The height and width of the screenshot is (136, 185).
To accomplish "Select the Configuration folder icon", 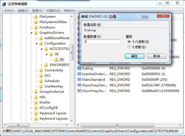I will coord(41,43).
